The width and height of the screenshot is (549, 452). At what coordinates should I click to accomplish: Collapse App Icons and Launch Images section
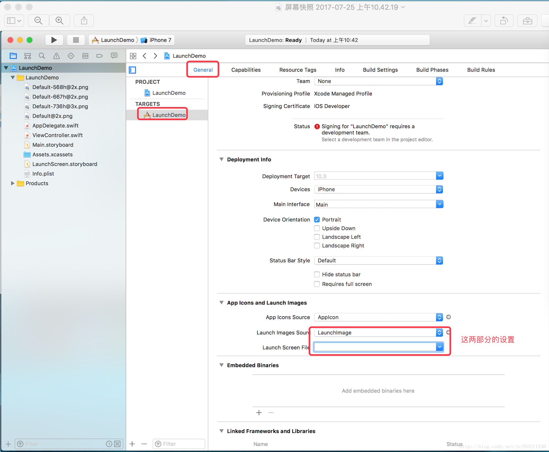pos(221,303)
